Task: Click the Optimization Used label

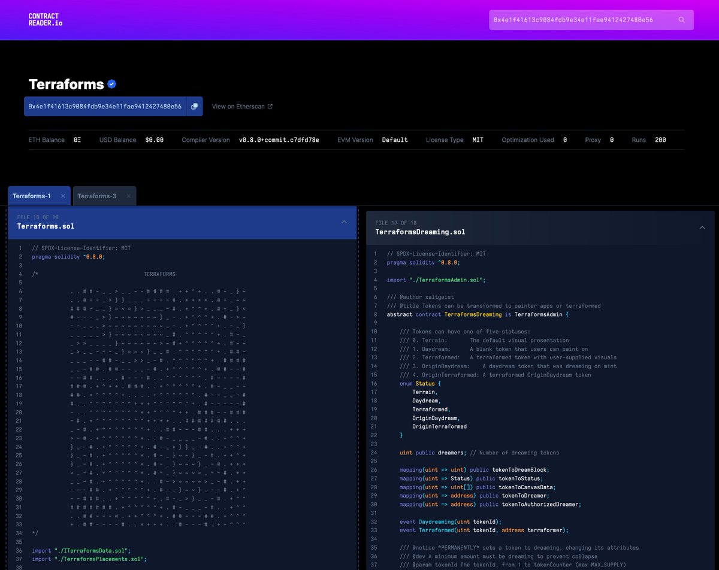Action: click(x=528, y=140)
